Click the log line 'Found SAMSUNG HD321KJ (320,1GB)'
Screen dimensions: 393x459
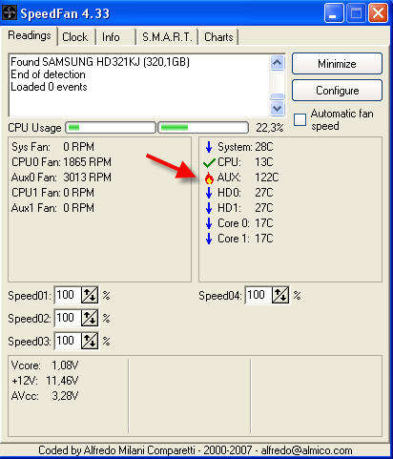100,62
